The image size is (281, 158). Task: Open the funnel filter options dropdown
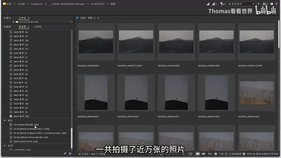(222, 4)
